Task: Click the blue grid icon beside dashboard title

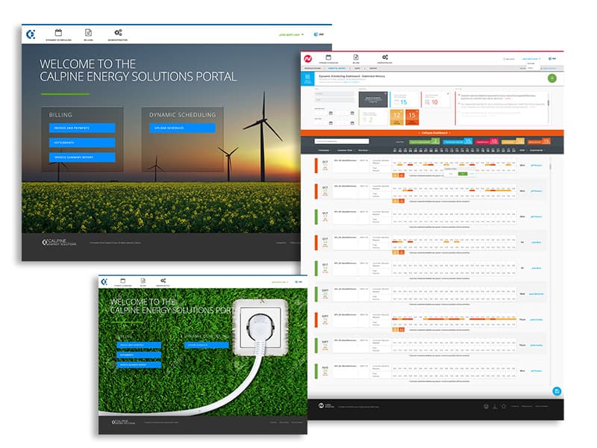Action: click(309, 78)
